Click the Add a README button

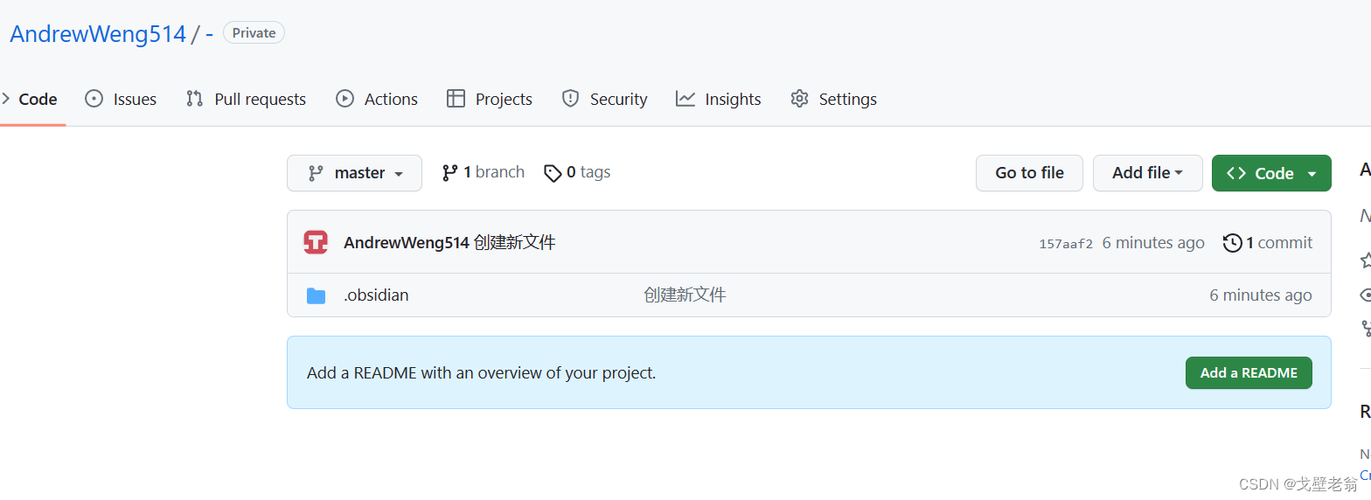1249,372
